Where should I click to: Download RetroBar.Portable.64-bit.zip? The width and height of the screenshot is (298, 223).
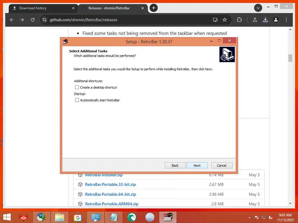point(110,194)
